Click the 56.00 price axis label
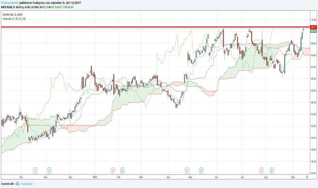Image resolution: width=318 pixels, height=188 pixels. point(314,103)
